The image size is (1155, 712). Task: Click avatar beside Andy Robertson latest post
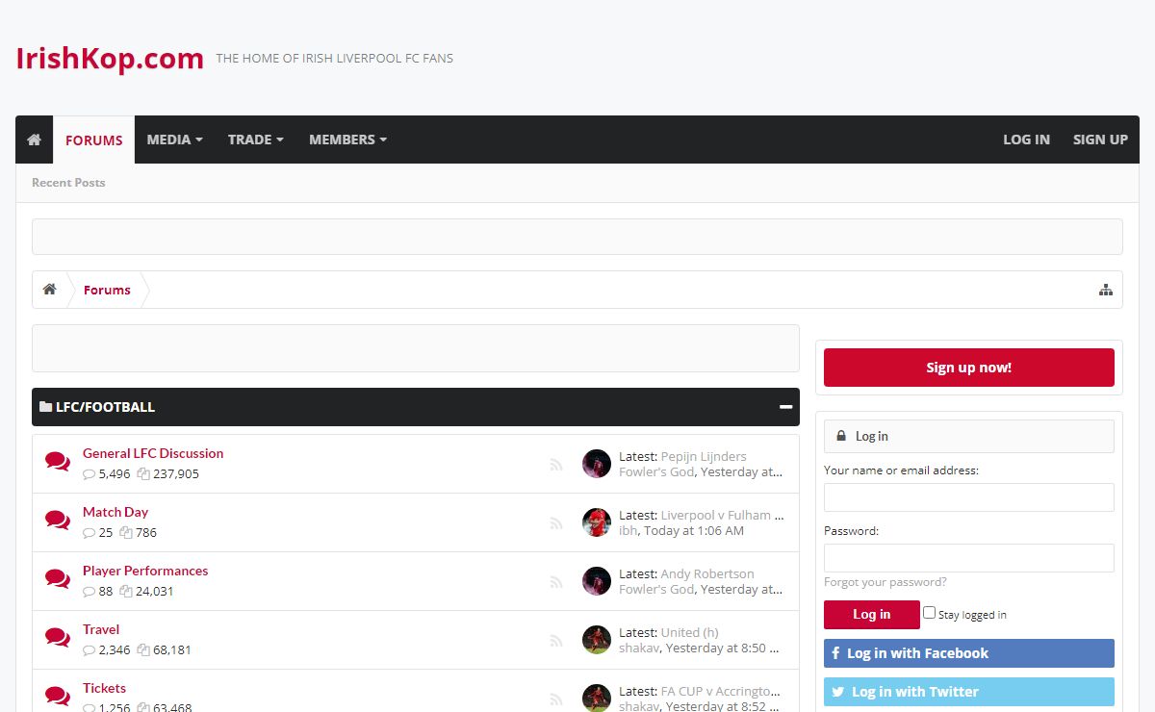click(597, 581)
